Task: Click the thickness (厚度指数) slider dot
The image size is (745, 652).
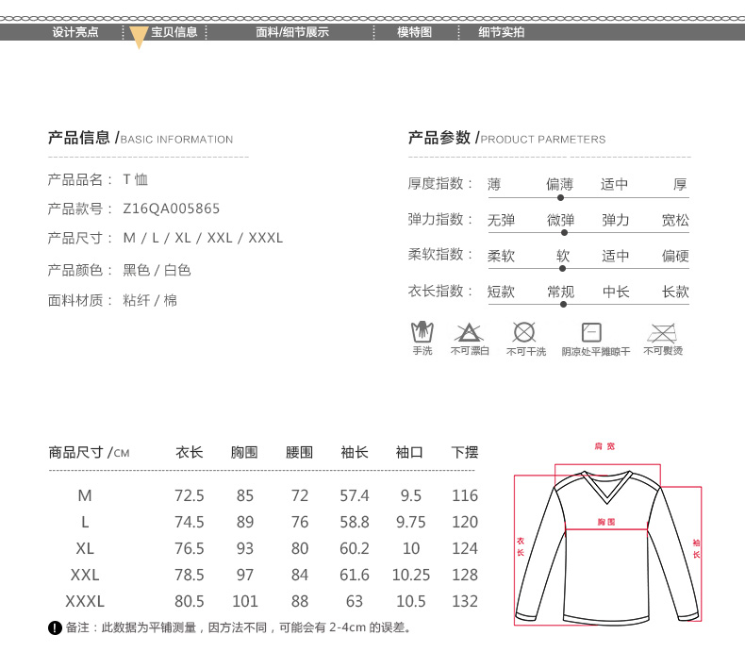Action: point(560,197)
